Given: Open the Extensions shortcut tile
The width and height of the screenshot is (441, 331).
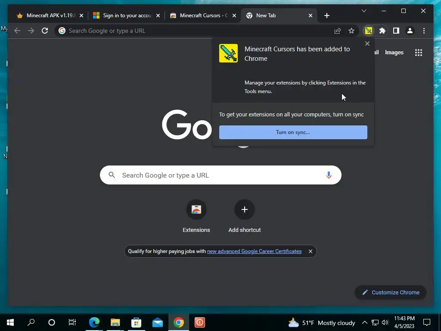Looking at the screenshot, I should point(196,216).
